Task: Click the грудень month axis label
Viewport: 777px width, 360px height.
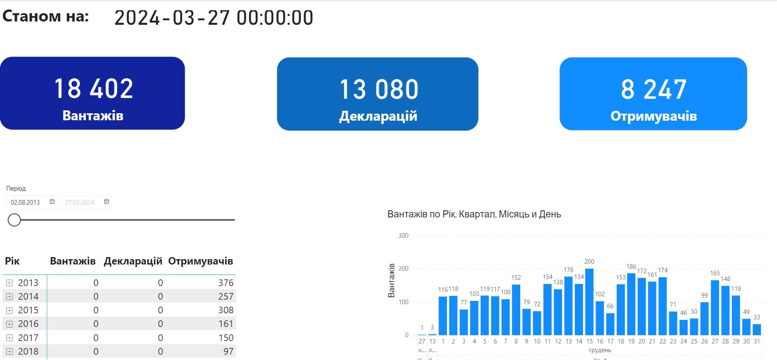Action: [x=600, y=350]
